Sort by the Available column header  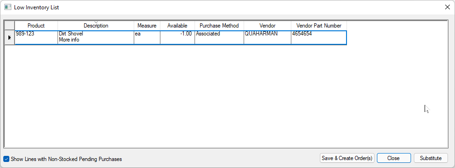point(177,26)
